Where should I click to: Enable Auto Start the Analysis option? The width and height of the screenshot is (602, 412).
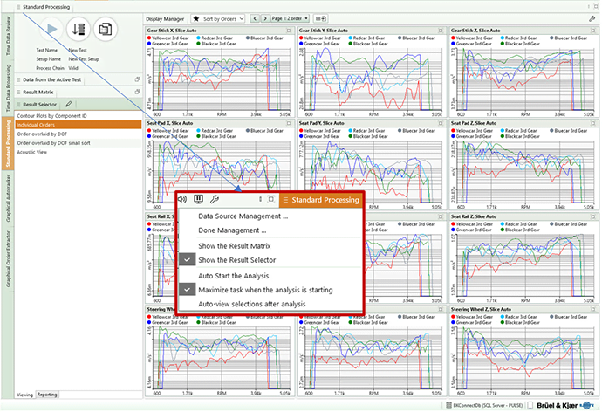click(x=234, y=276)
